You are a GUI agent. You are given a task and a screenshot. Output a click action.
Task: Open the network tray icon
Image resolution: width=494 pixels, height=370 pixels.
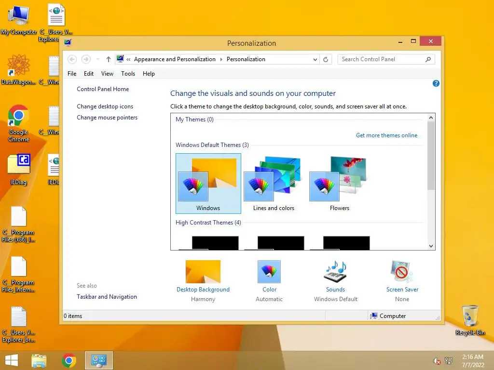tap(449, 360)
